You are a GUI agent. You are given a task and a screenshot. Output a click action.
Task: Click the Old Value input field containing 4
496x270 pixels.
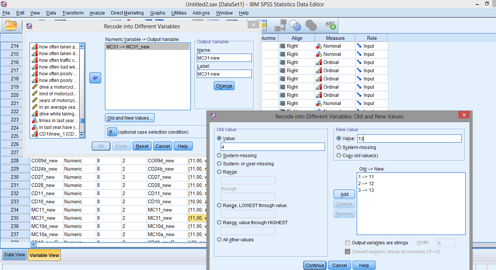(x=273, y=147)
